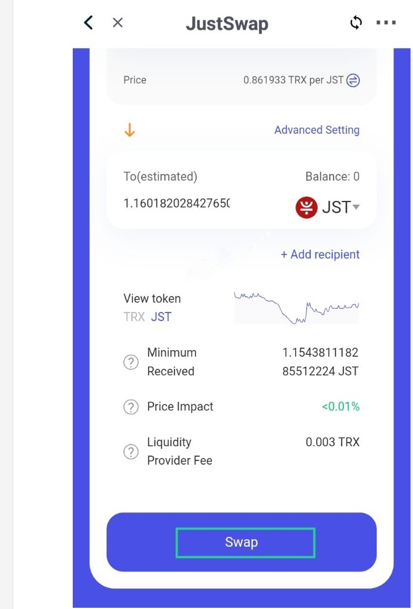This screenshot has width=413, height=609.
Task: Click the 0.861933 TRX per JST value
Action: click(293, 80)
